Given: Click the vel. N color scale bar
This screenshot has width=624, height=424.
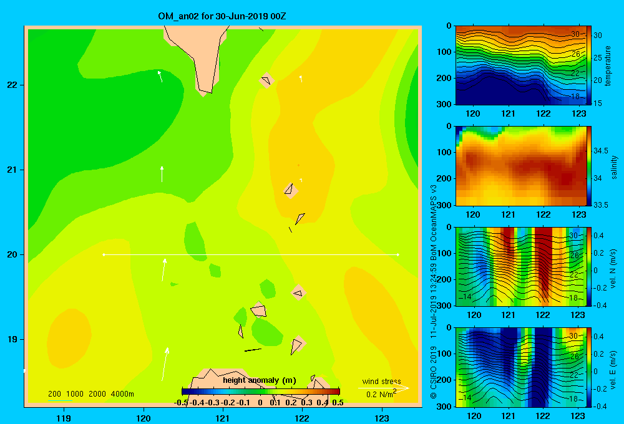Looking at the screenshot, I should tap(589, 266).
